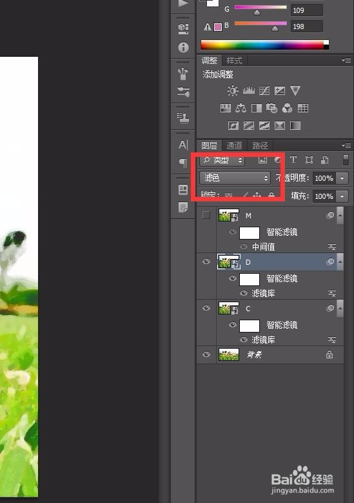Add a Color Balance adjustment layer
This screenshot has height=503, width=354.
point(241,108)
